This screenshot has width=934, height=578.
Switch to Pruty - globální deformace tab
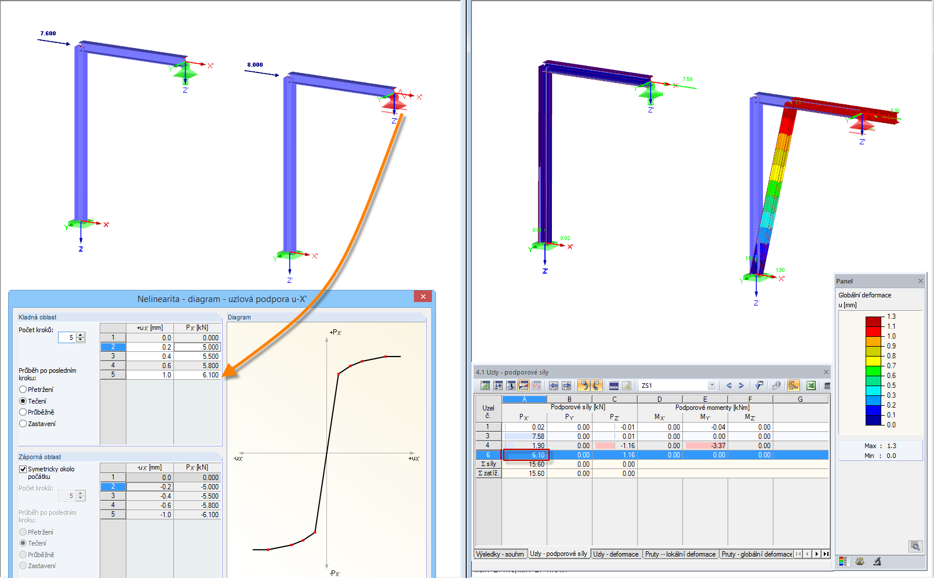756,554
